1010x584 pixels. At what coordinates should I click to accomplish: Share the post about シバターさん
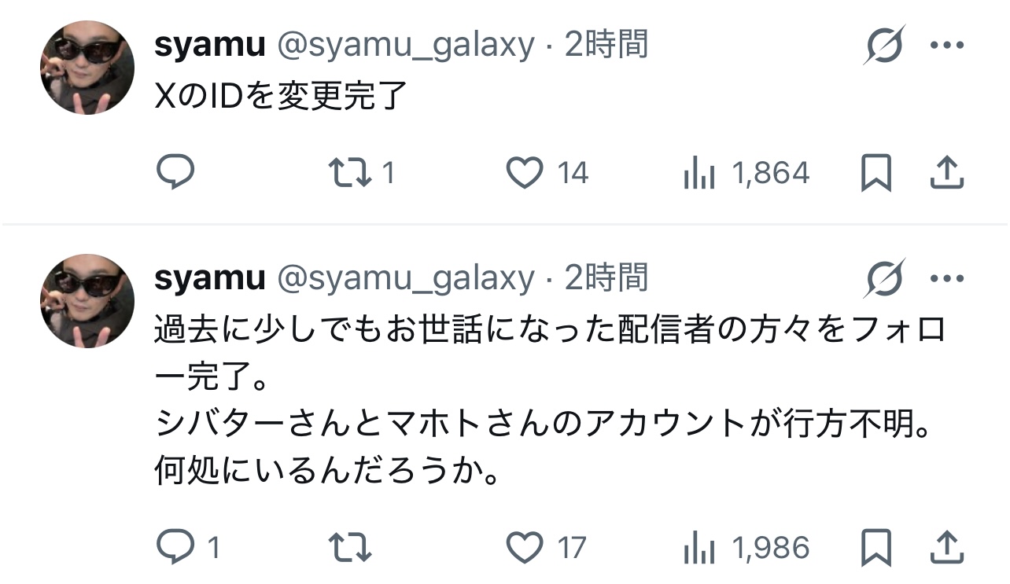coord(947,547)
